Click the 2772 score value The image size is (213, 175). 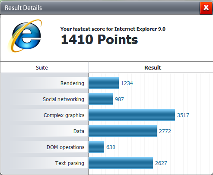(165, 131)
